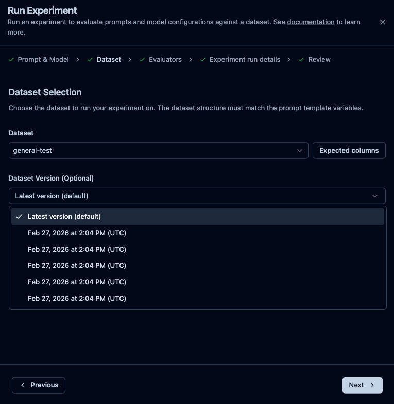394x404 pixels.
Task: Go to Prompt & Model step
Action: click(x=43, y=60)
